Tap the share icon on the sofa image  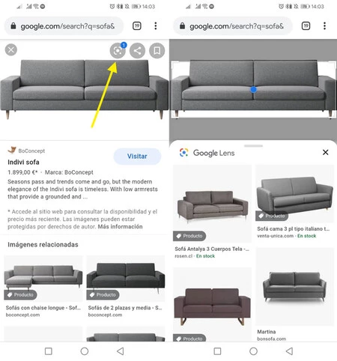tap(137, 51)
